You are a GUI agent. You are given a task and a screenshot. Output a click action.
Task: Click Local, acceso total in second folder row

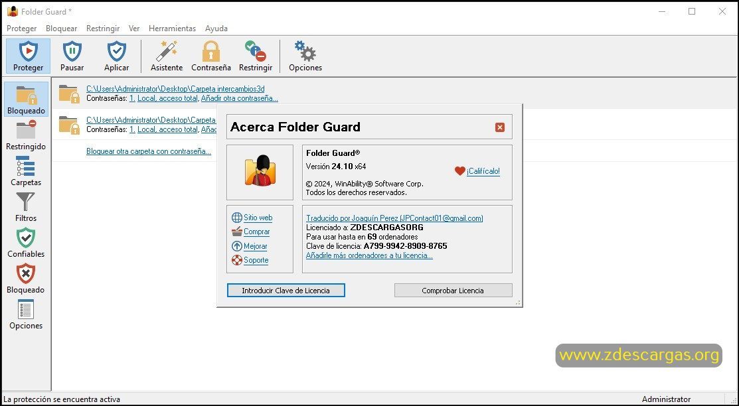click(167, 129)
